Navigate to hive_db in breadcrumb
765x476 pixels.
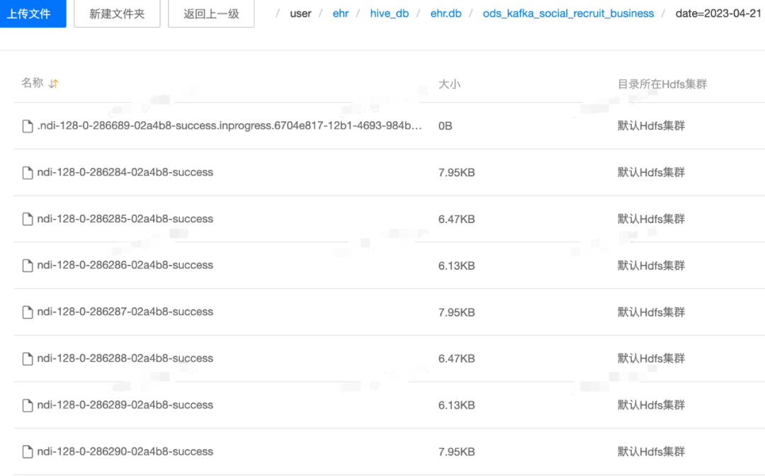pos(390,13)
